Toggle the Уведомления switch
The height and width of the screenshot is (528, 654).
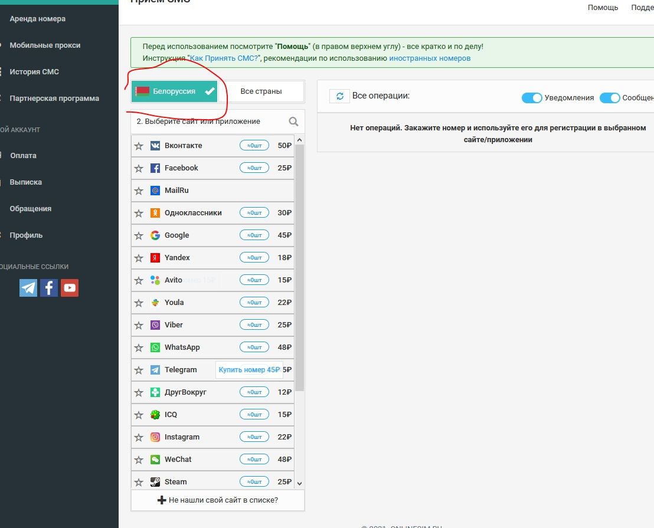[532, 98]
